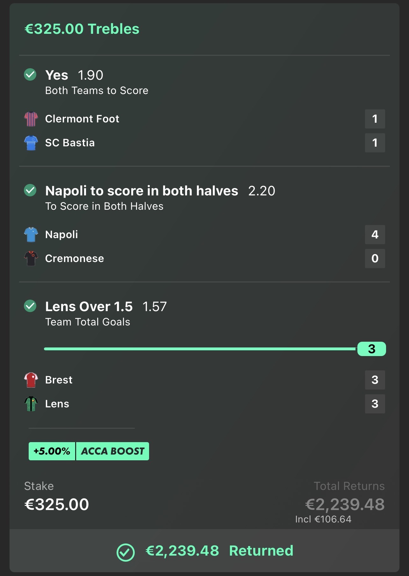This screenshot has width=409, height=576.
Task: Click the Lens team goals progress bar
Action: [200, 349]
